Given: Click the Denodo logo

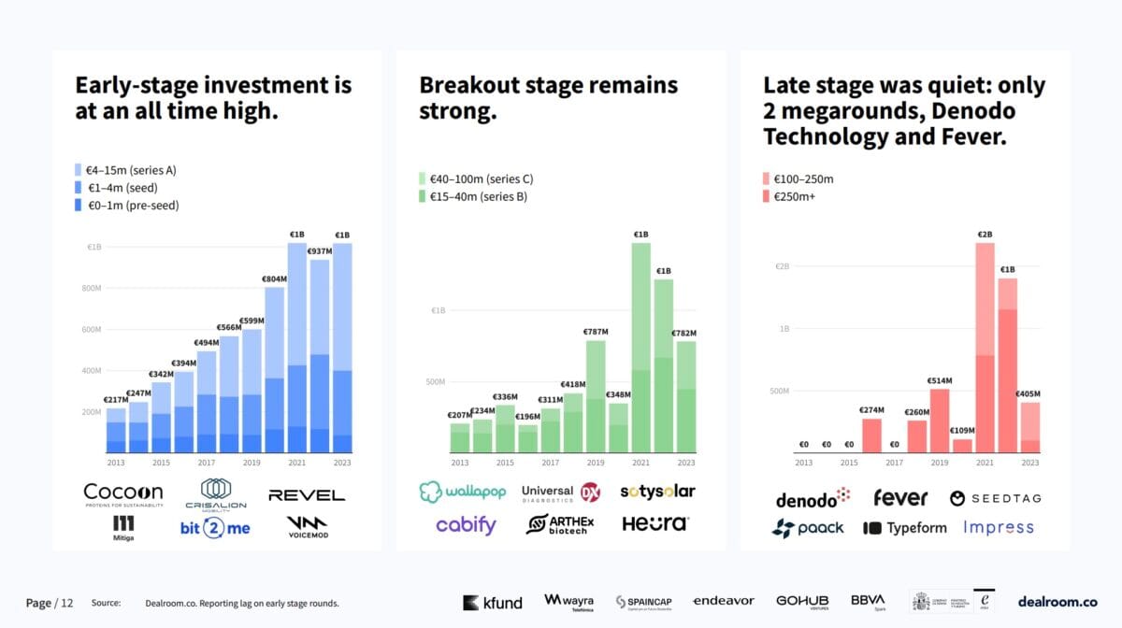Looking at the screenshot, I should tap(813, 498).
